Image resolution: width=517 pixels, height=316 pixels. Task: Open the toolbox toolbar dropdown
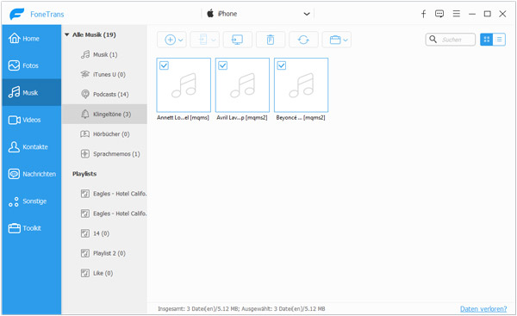(x=337, y=40)
